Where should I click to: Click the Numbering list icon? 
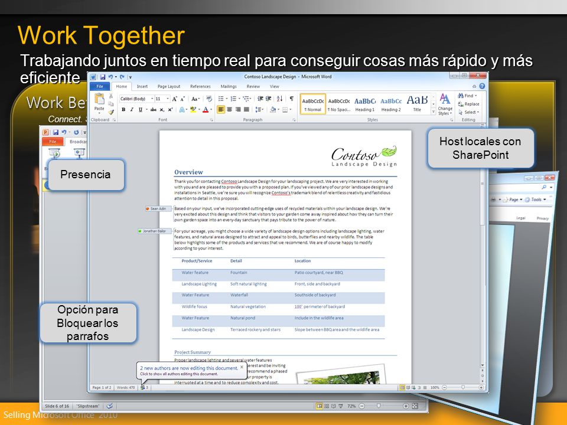coord(234,99)
